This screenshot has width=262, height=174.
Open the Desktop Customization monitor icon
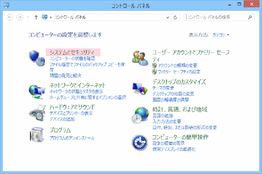(140, 89)
